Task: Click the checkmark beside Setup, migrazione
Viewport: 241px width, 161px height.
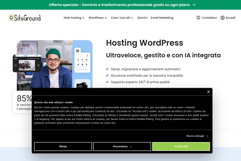Action: coord(107,69)
